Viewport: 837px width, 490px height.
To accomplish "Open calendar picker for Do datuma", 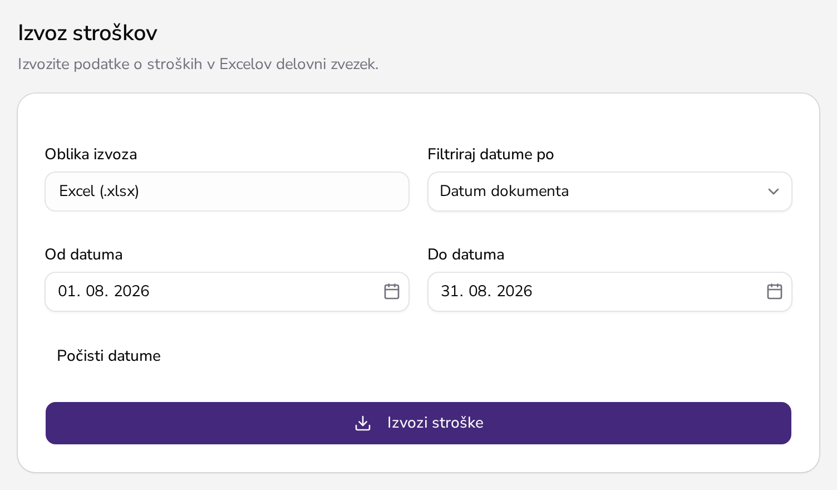I will pos(775,291).
